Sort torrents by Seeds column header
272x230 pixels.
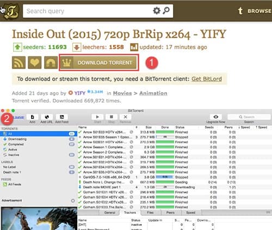pyautogui.click(x=209, y=128)
